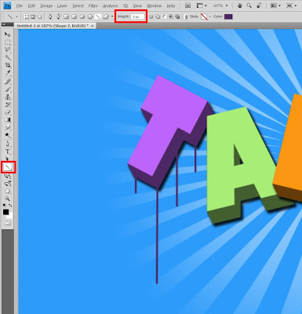Toggle Quick Mask mode in toolbox
Viewport: 302px width, 314px height.
[x=8, y=223]
